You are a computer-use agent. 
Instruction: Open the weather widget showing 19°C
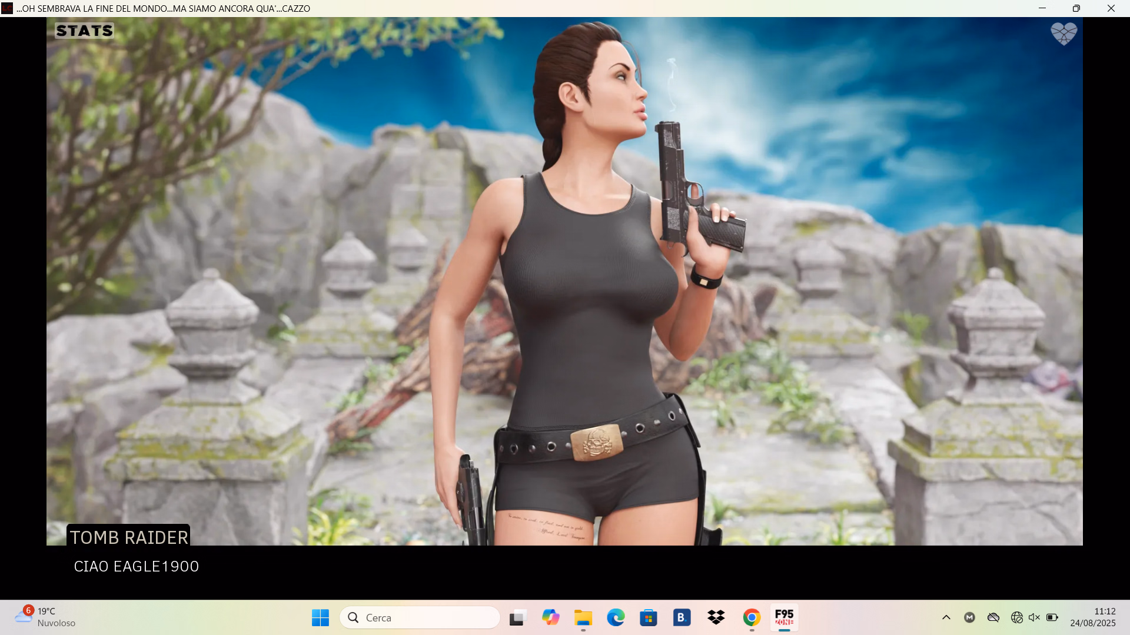(46, 617)
